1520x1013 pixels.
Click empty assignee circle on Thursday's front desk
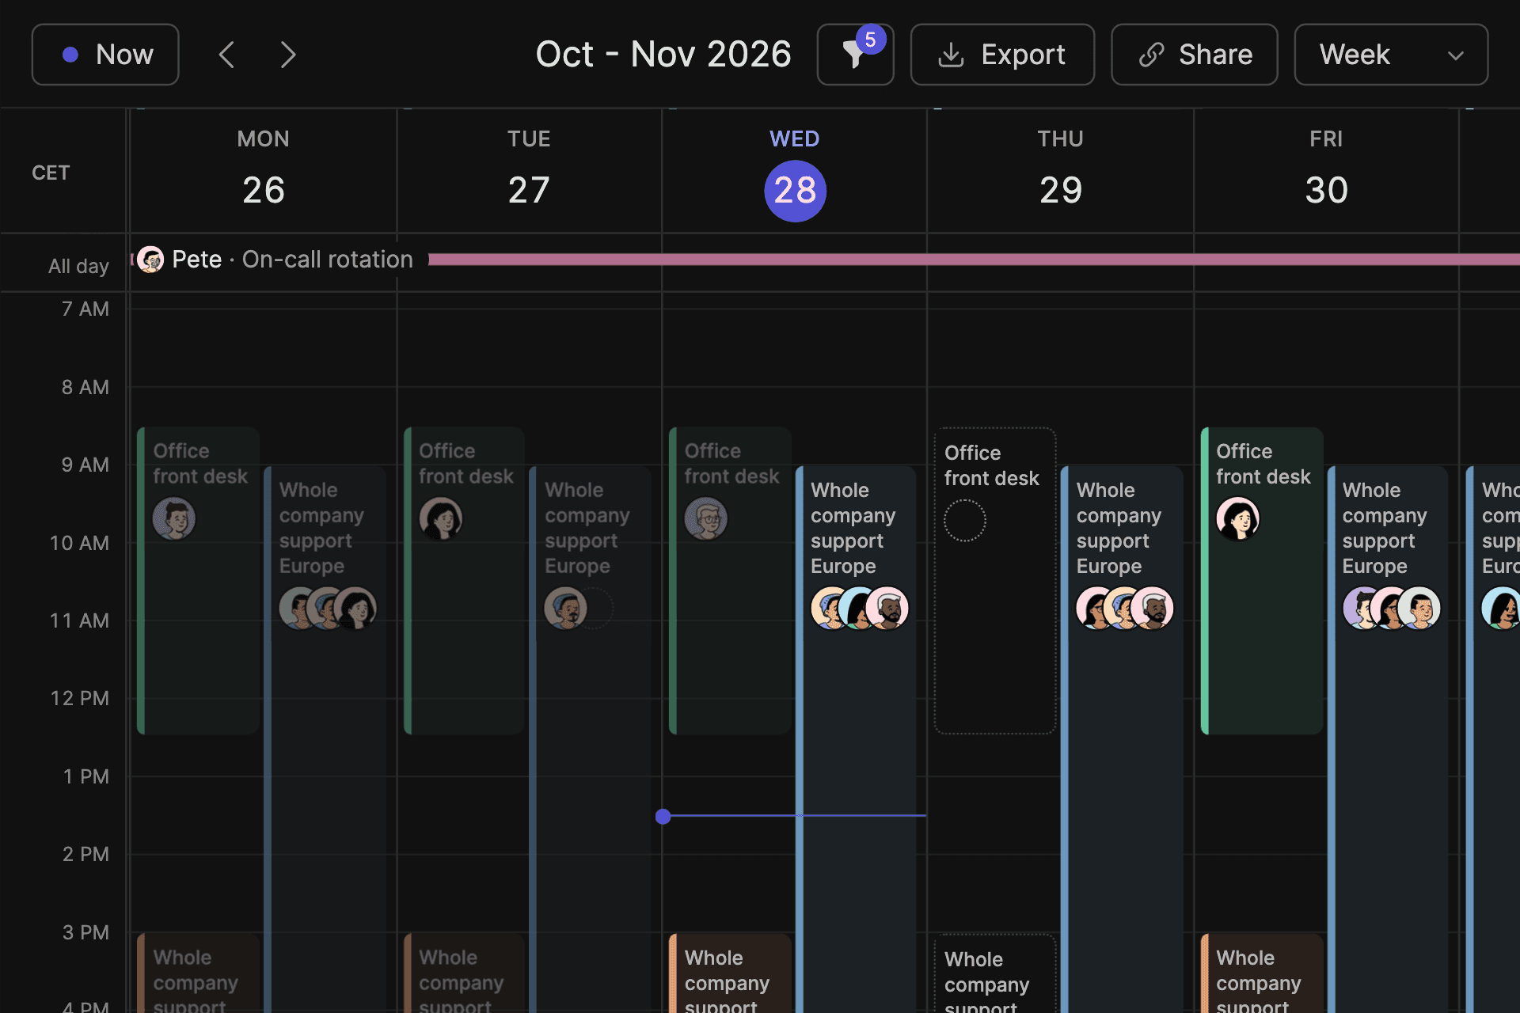coord(965,521)
